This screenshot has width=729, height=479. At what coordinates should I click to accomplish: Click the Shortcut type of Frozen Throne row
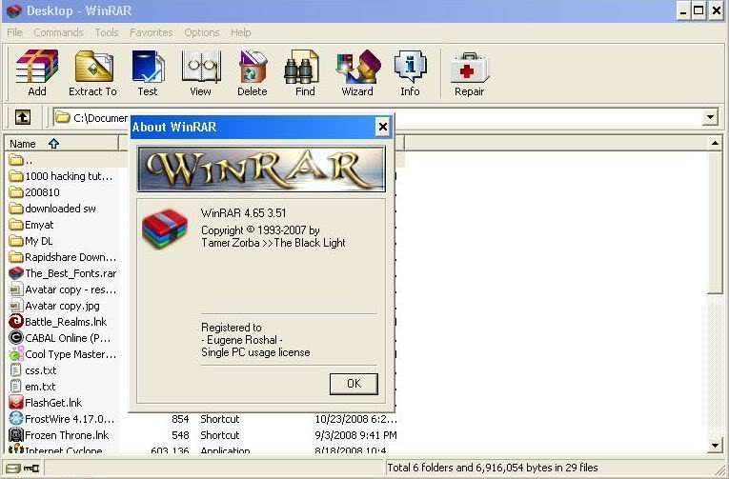220,435
